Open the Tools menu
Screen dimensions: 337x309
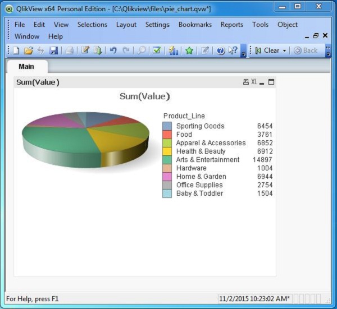click(x=260, y=25)
